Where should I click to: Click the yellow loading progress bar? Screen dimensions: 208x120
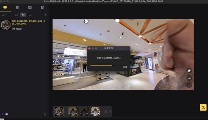pyautogui.click(x=101, y=65)
